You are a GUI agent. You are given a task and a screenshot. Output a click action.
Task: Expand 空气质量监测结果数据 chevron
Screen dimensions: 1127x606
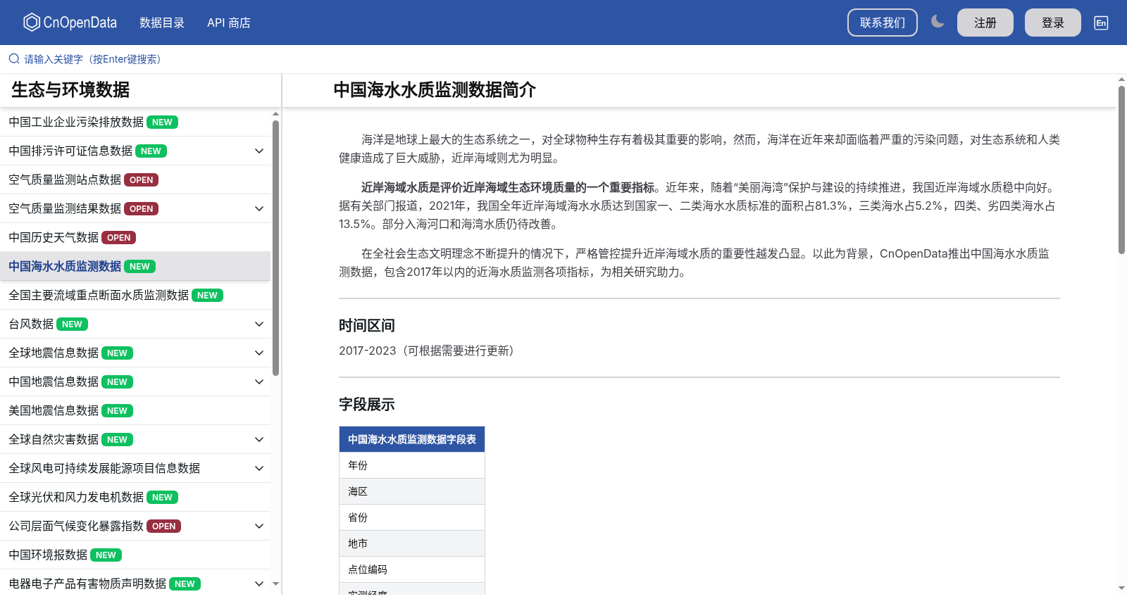(x=259, y=208)
